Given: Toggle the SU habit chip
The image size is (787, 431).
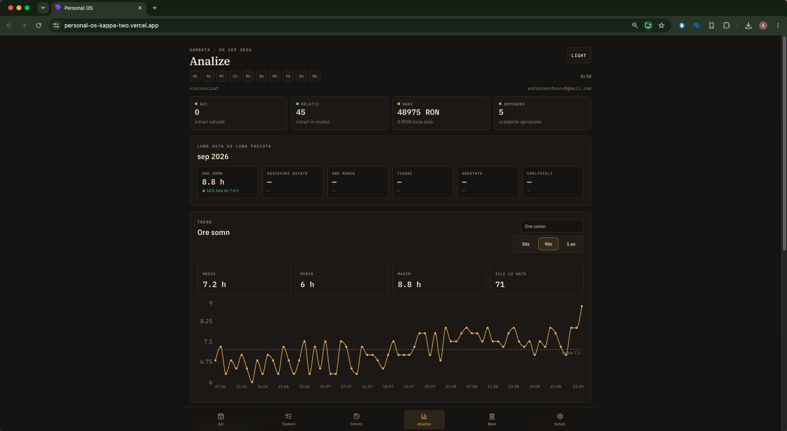Looking at the screenshot, I should (208, 76).
